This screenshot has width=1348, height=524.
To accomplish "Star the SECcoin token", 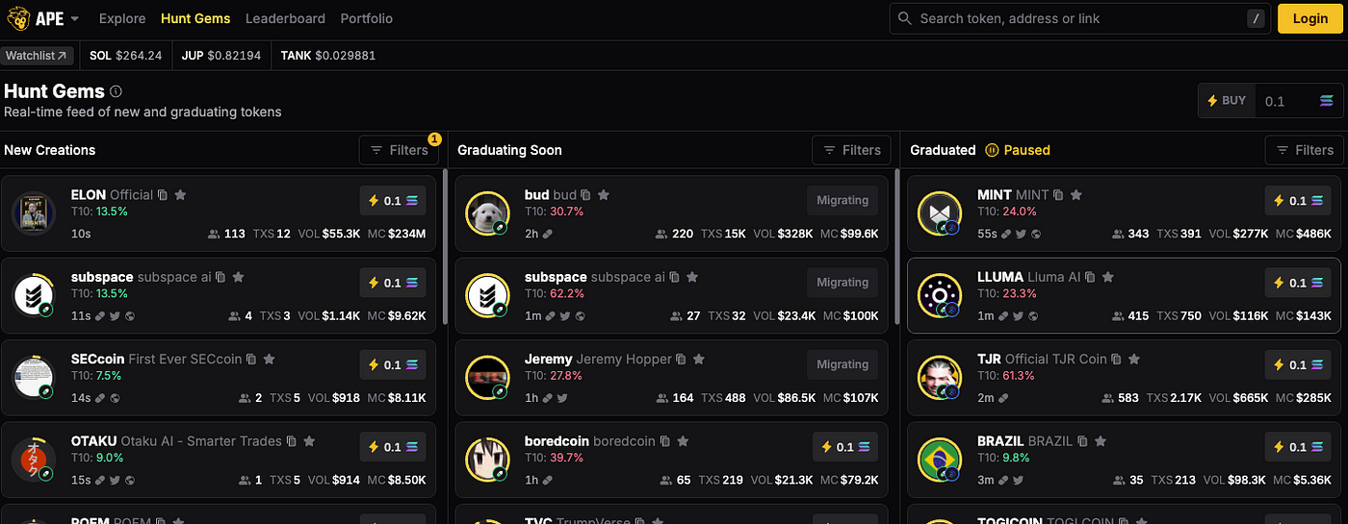I will [x=269, y=359].
